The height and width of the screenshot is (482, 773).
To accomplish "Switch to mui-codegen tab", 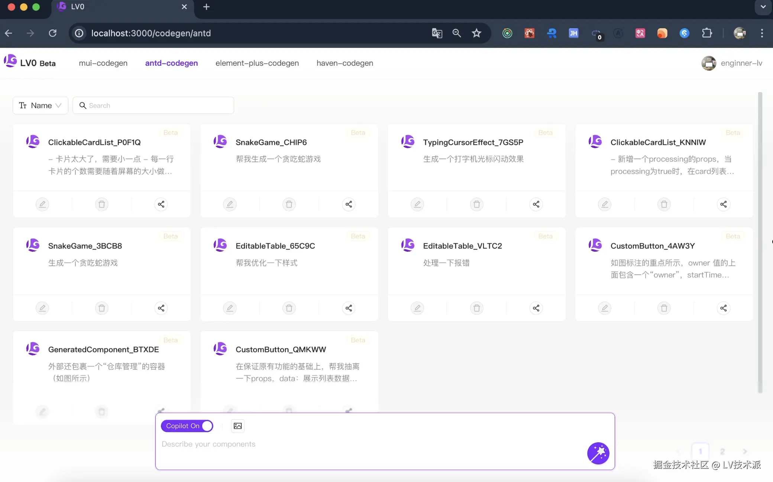I will [103, 63].
